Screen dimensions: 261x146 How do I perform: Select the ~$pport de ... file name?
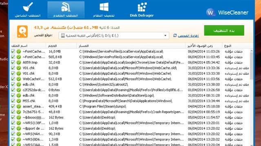[x=33, y=128]
